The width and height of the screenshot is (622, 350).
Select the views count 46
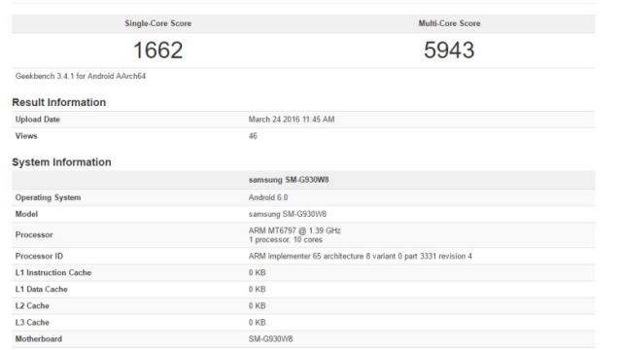(x=253, y=136)
